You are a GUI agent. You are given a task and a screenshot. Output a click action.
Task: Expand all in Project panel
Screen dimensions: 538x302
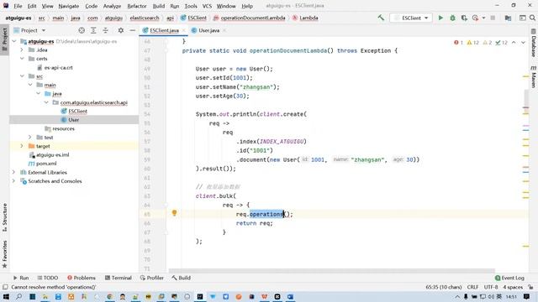click(93, 30)
